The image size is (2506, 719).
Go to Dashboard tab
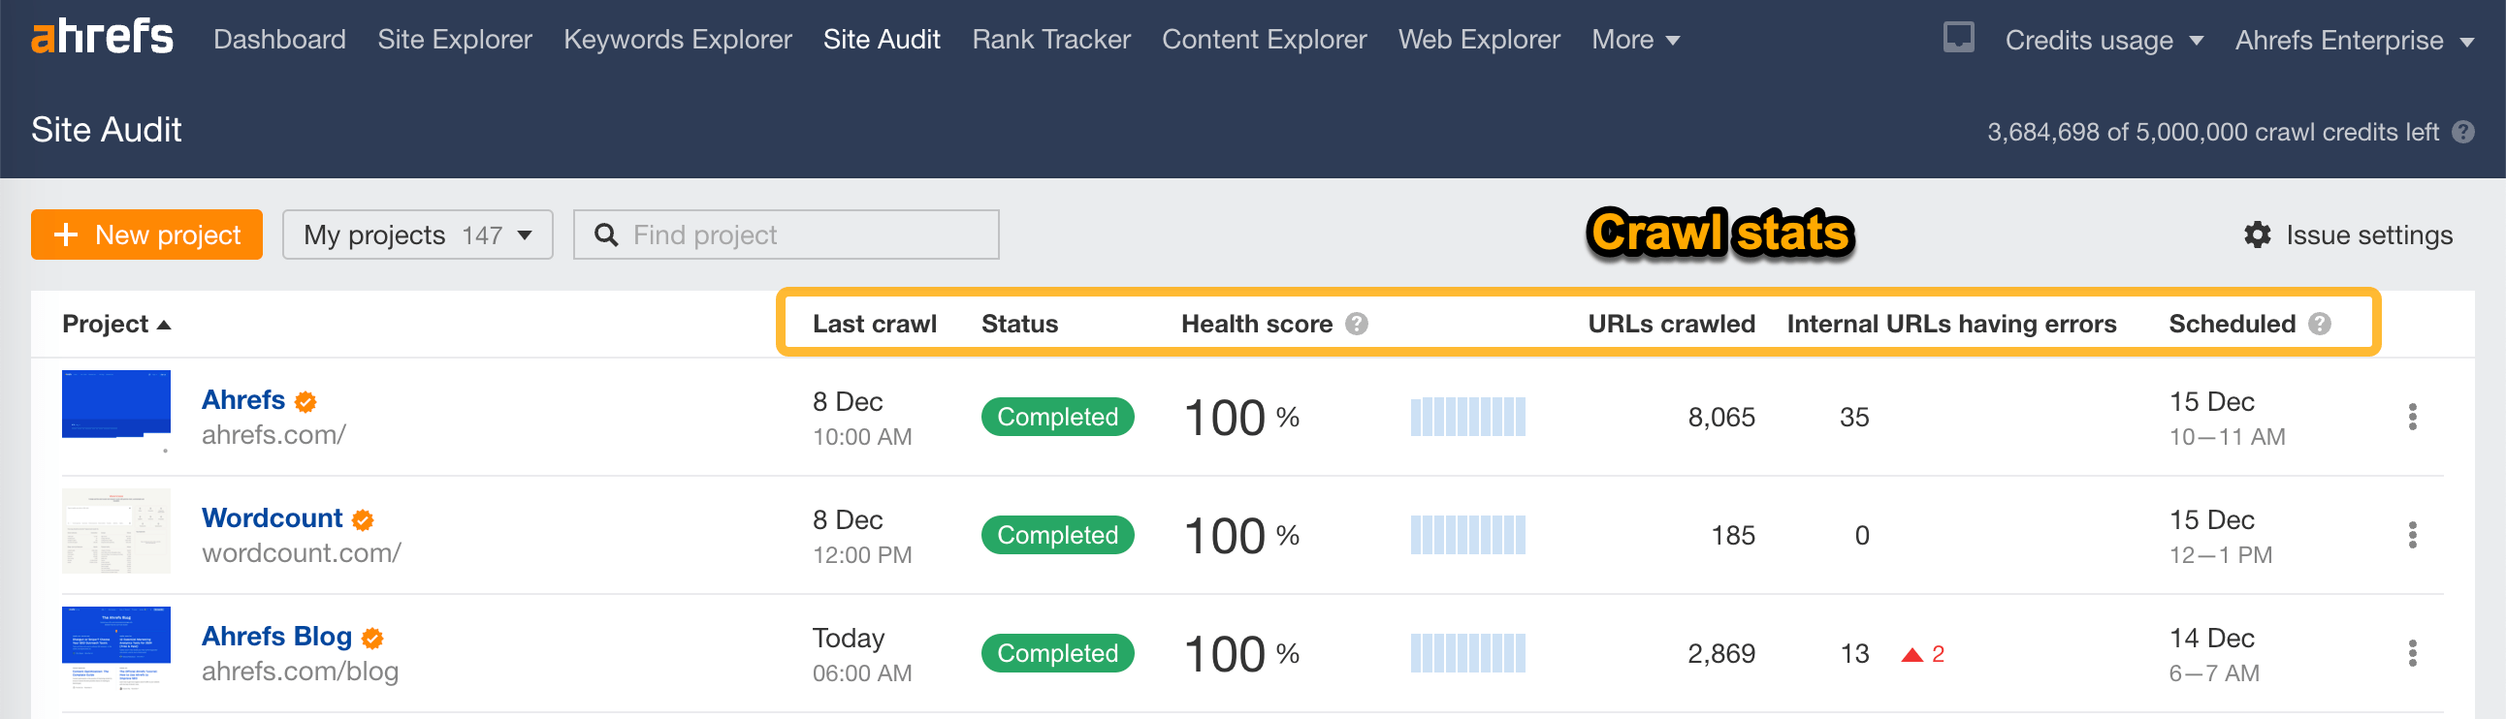pos(279,40)
